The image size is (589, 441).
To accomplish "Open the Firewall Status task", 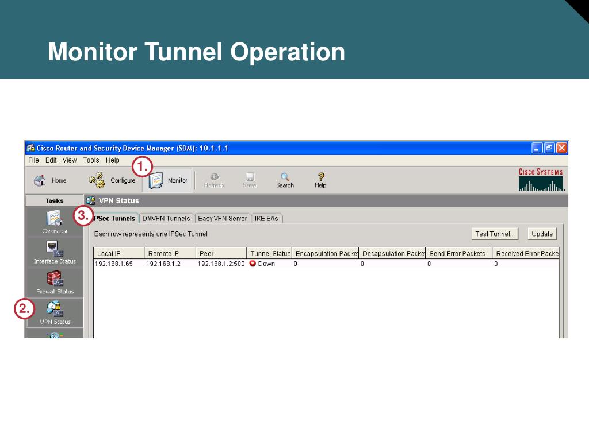I will click(55, 283).
